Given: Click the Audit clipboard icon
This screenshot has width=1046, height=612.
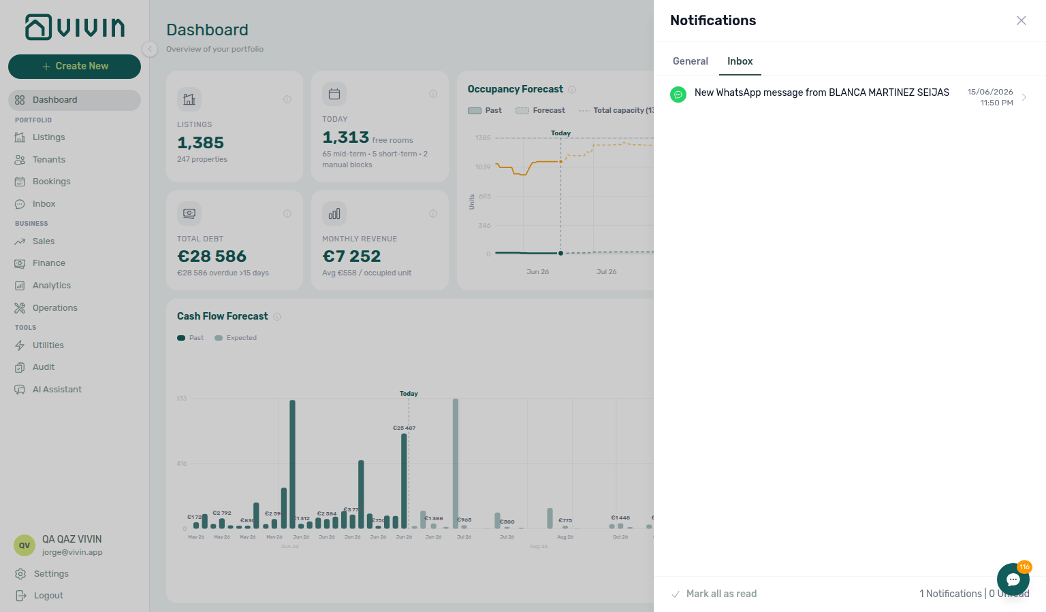Looking at the screenshot, I should 20,367.
